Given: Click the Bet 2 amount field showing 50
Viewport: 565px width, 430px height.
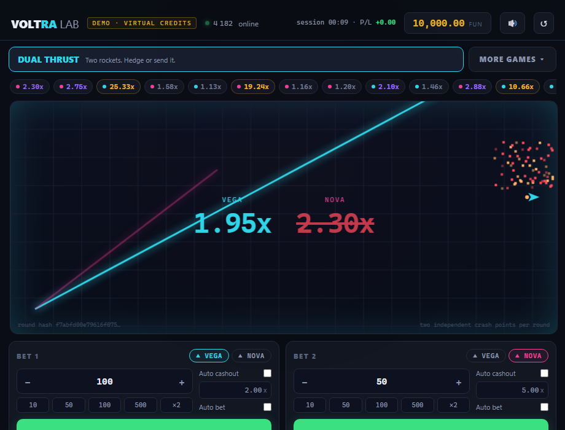Looking at the screenshot, I should 381,381.
